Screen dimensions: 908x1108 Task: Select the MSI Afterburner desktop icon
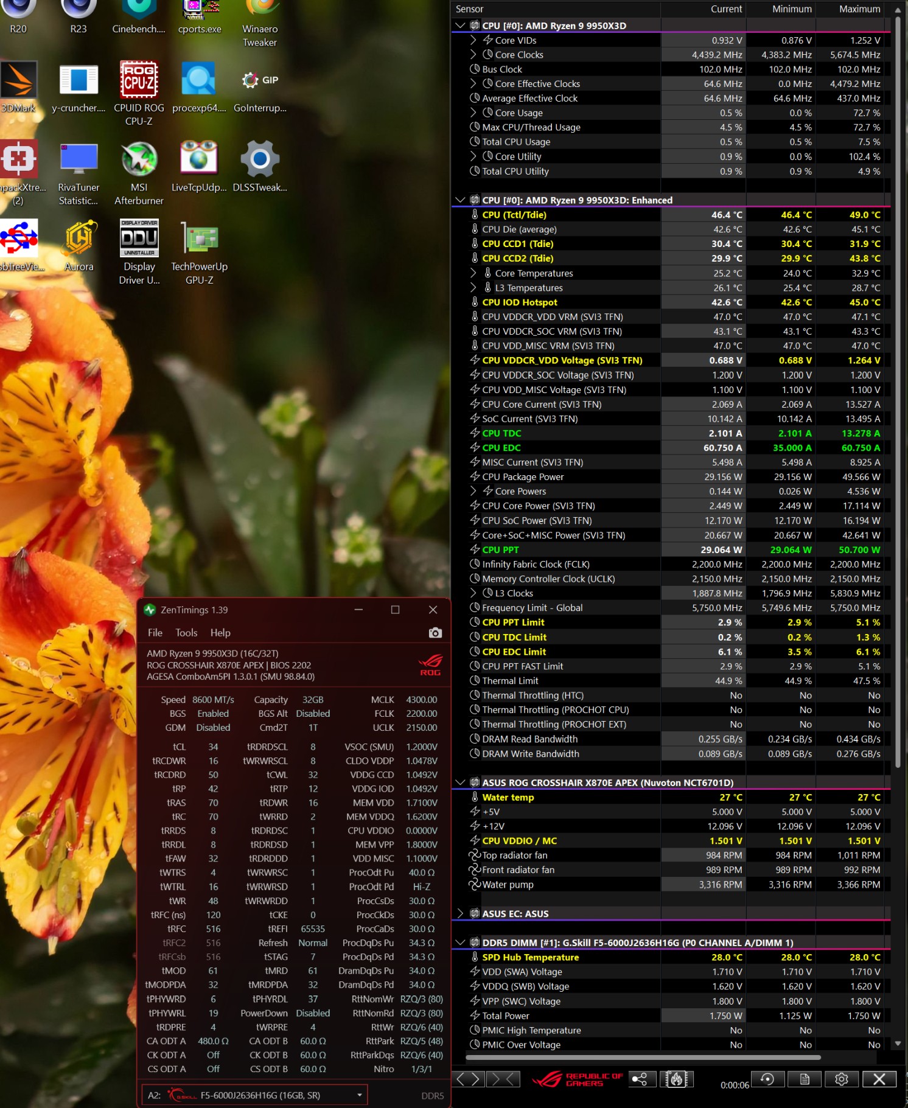(139, 173)
